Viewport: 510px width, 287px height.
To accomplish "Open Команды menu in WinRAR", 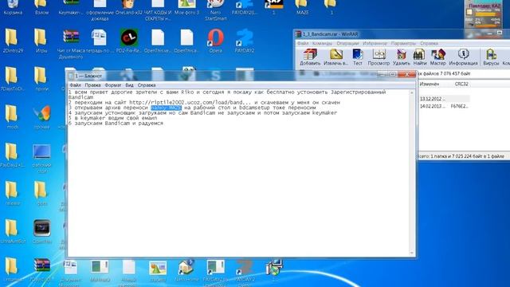I will point(322,43).
